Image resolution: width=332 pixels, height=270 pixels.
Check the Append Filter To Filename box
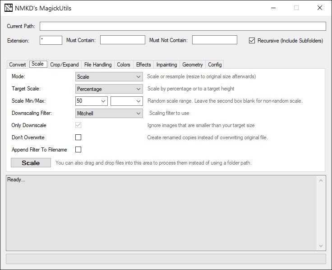[78, 149]
